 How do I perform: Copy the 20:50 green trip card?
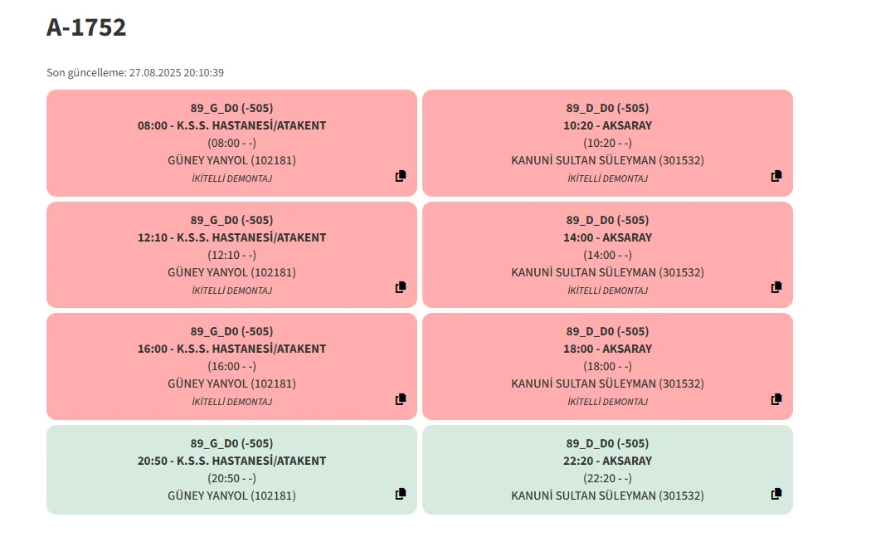pos(401,494)
